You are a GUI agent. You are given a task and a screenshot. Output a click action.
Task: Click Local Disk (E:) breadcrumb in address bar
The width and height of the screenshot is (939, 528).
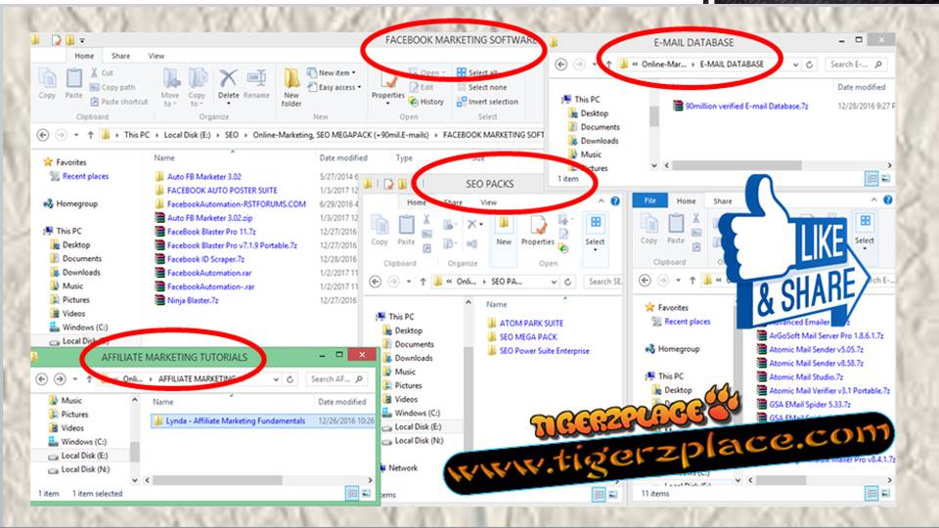click(x=187, y=135)
